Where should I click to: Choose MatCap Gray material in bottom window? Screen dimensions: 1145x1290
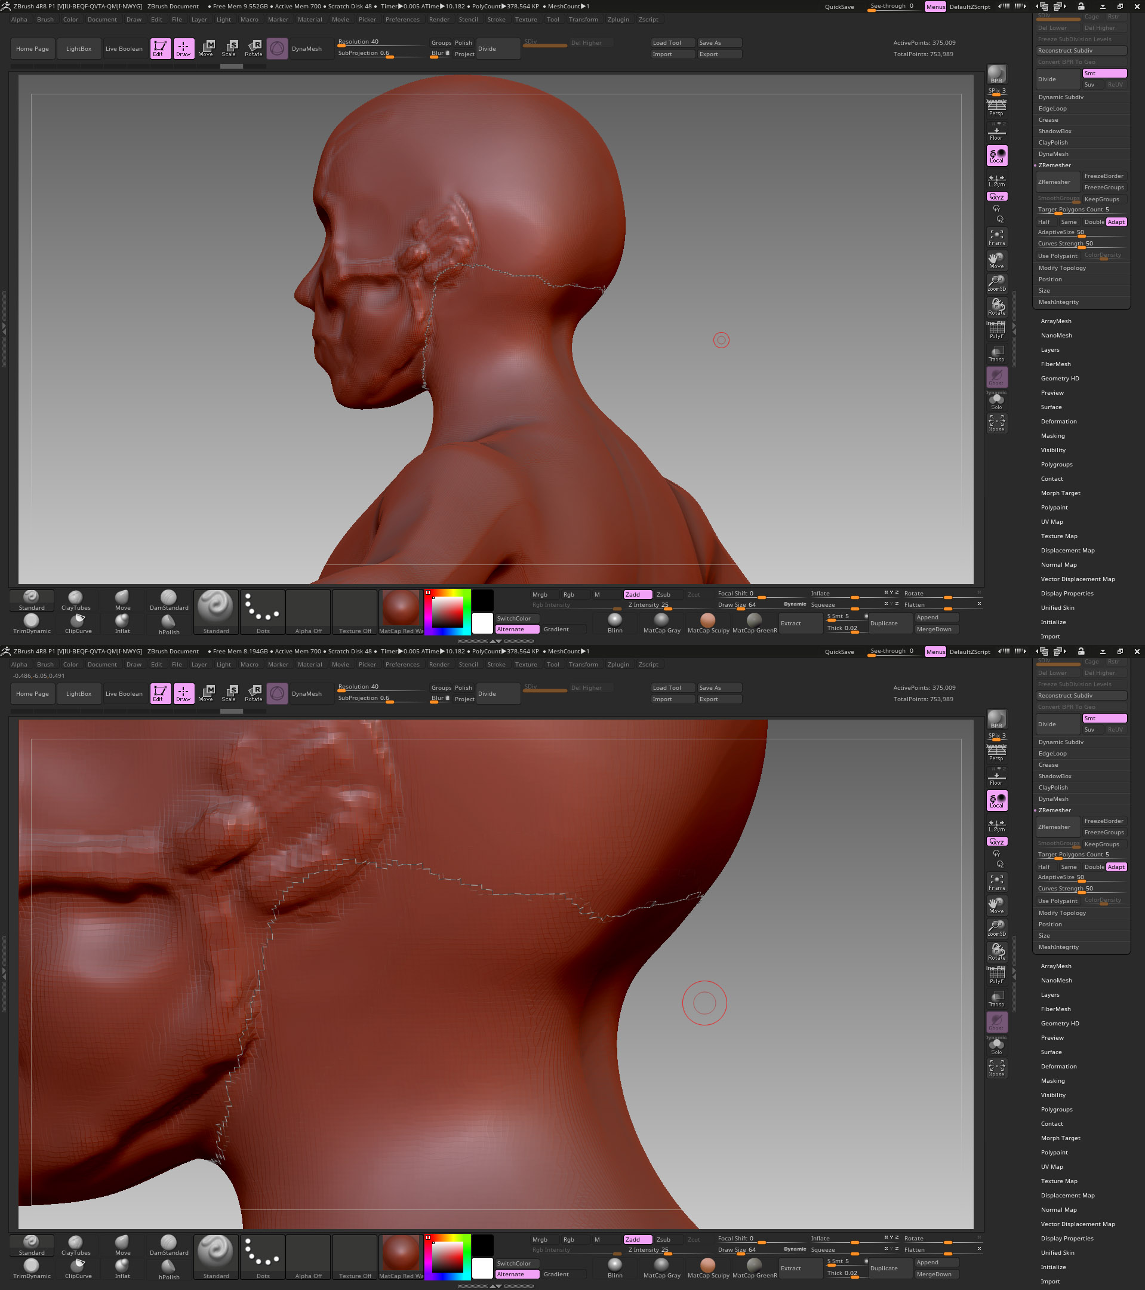click(x=662, y=1268)
